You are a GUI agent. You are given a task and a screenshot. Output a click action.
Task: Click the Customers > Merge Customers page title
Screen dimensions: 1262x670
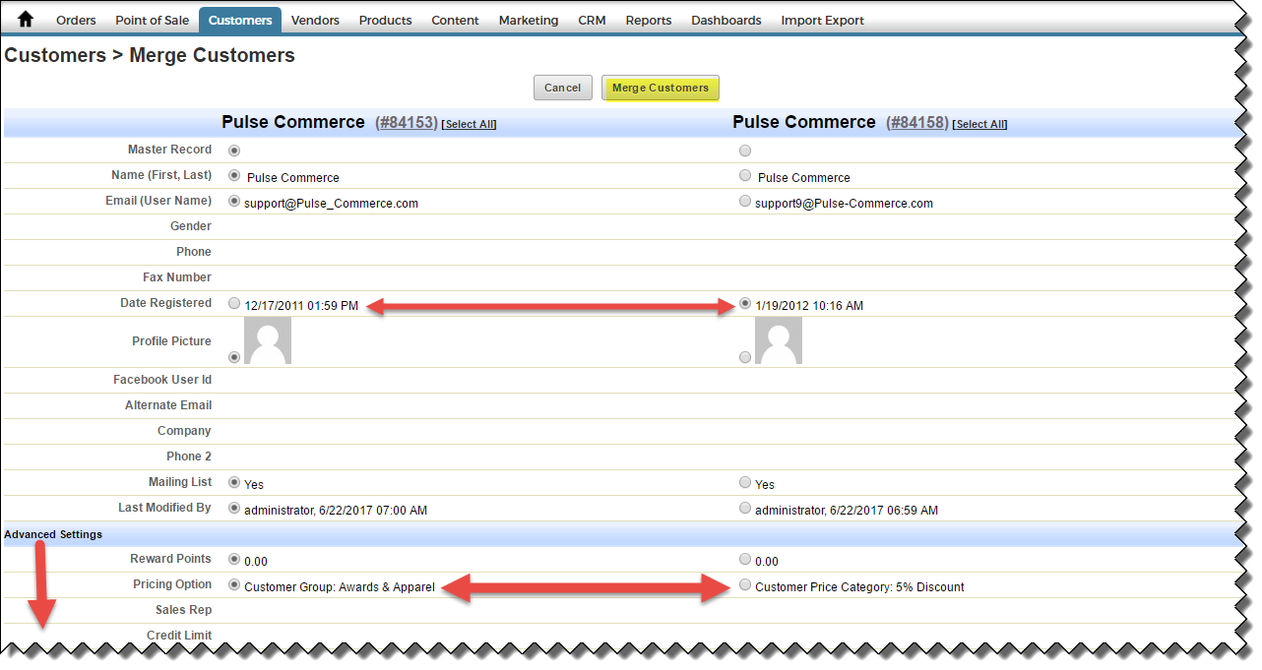(x=150, y=55)
